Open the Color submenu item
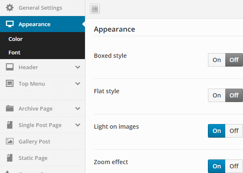 pyautogui.click(x=16, y=39)
